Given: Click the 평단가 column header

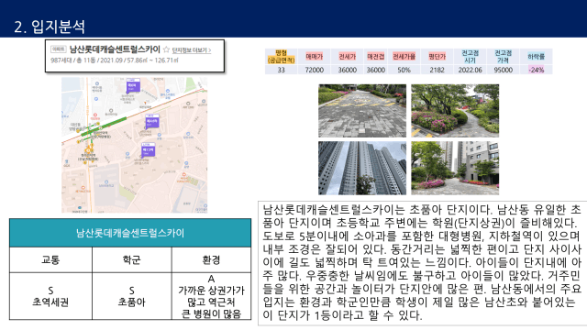Looking at the screenshot, I should point(437,57).
